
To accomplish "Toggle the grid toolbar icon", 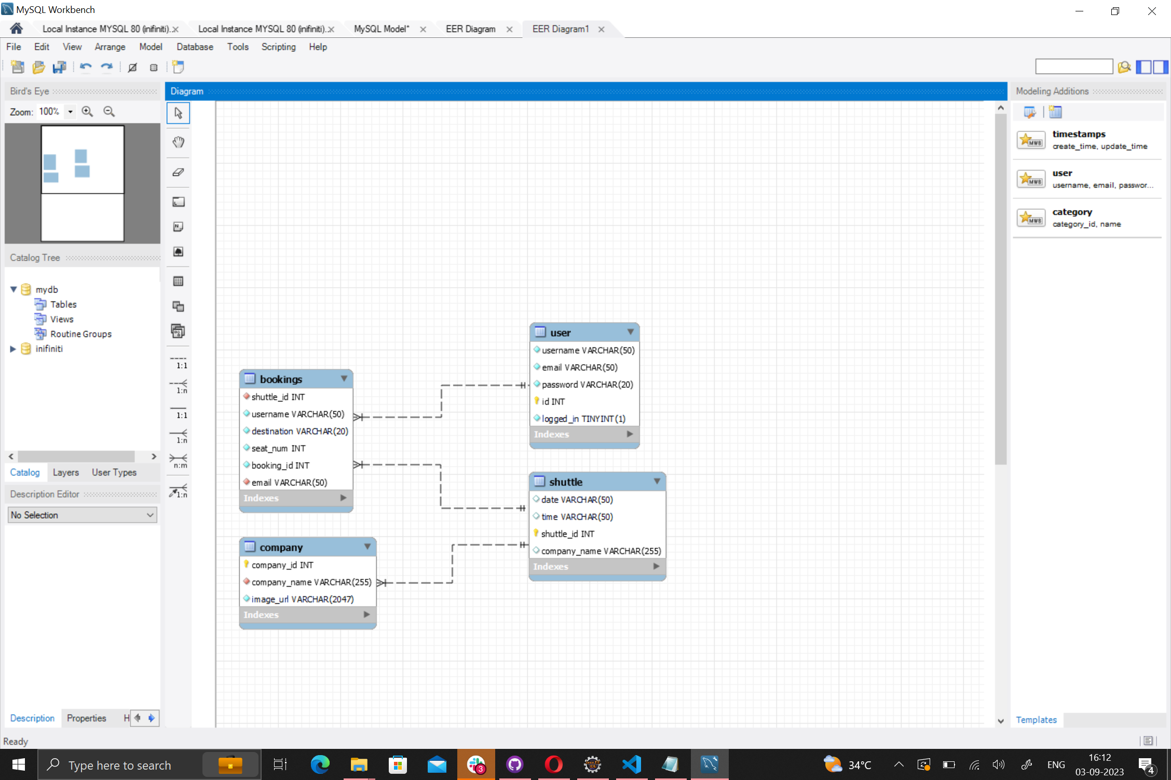I will point(132,67).
